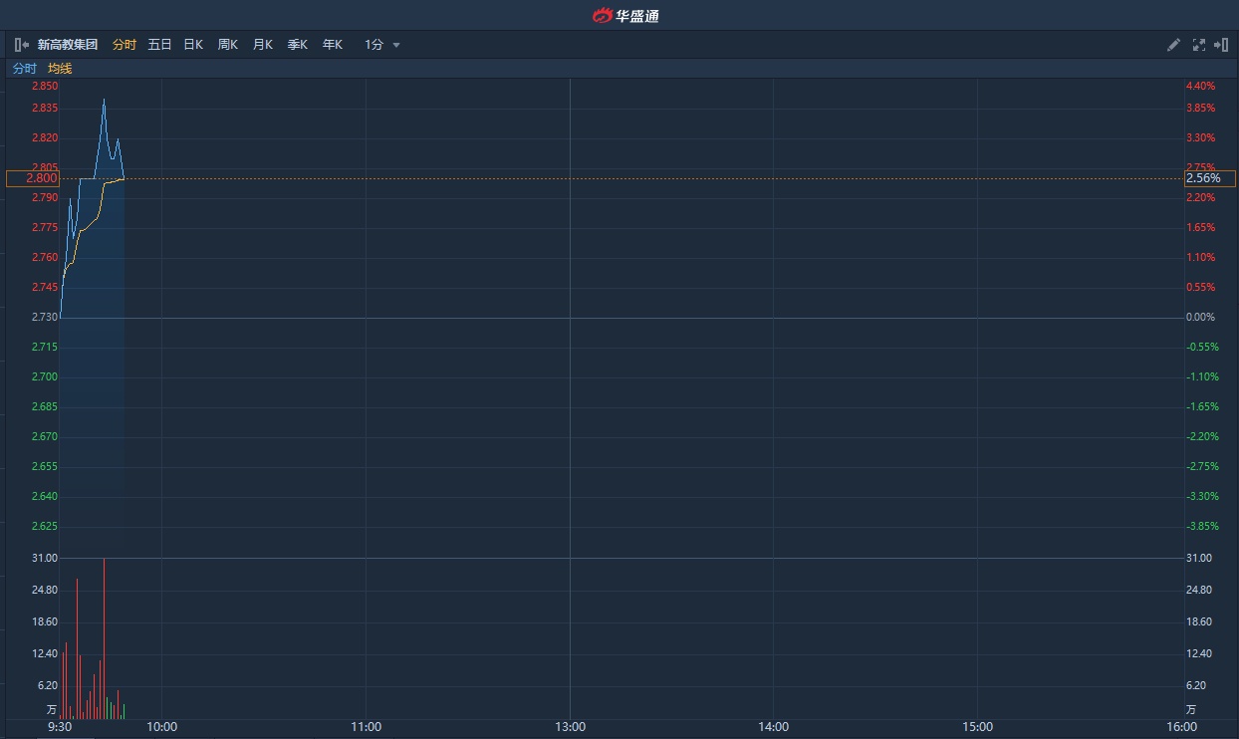
Task: Click the left 31.00 volume label
Action: point(45,558)
